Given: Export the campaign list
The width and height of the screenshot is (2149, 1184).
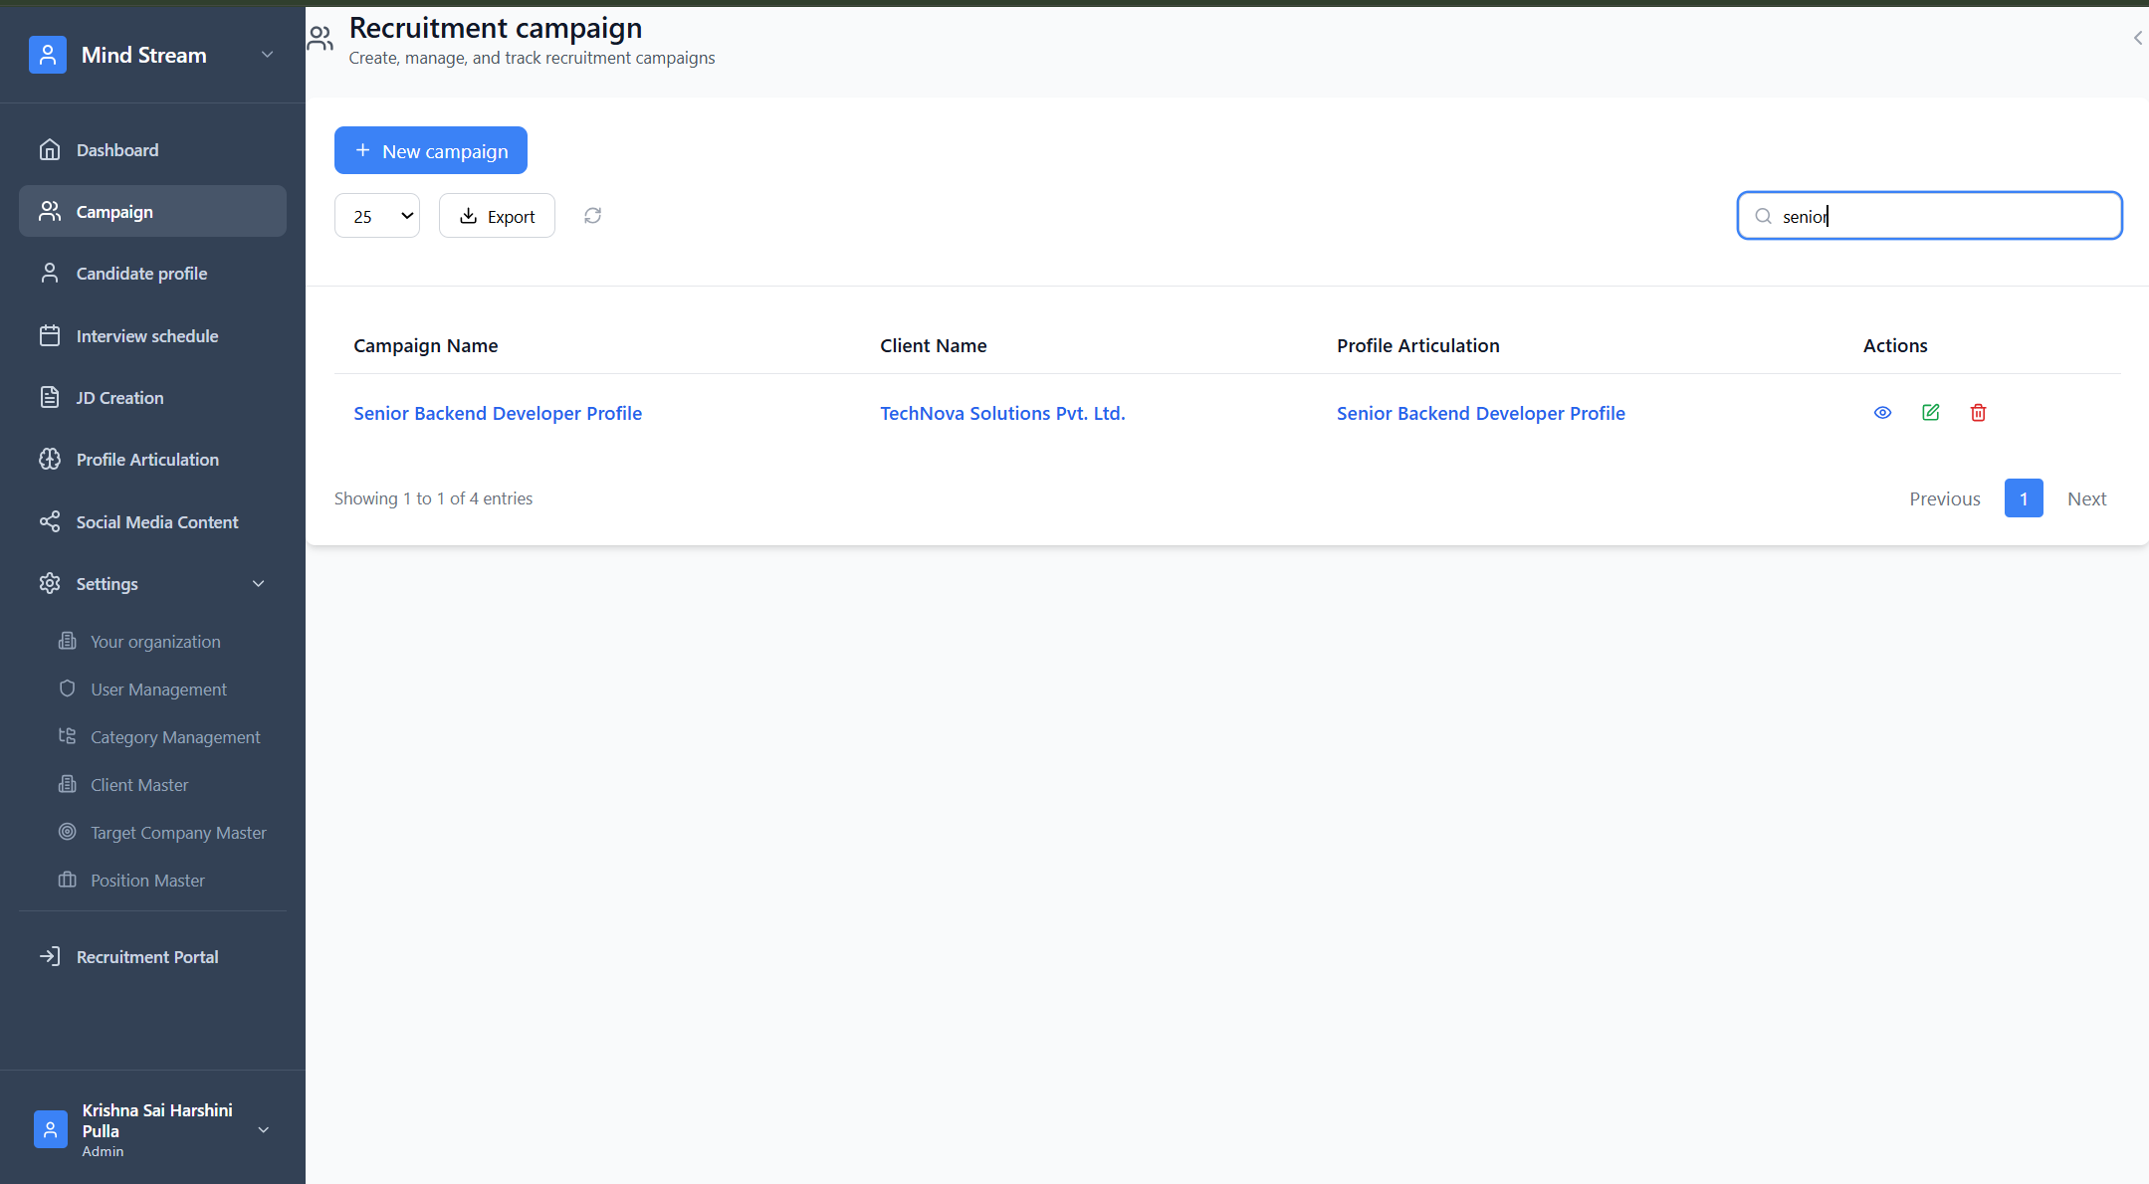Looking at the screenshot, I should click(x=497, y=216).
